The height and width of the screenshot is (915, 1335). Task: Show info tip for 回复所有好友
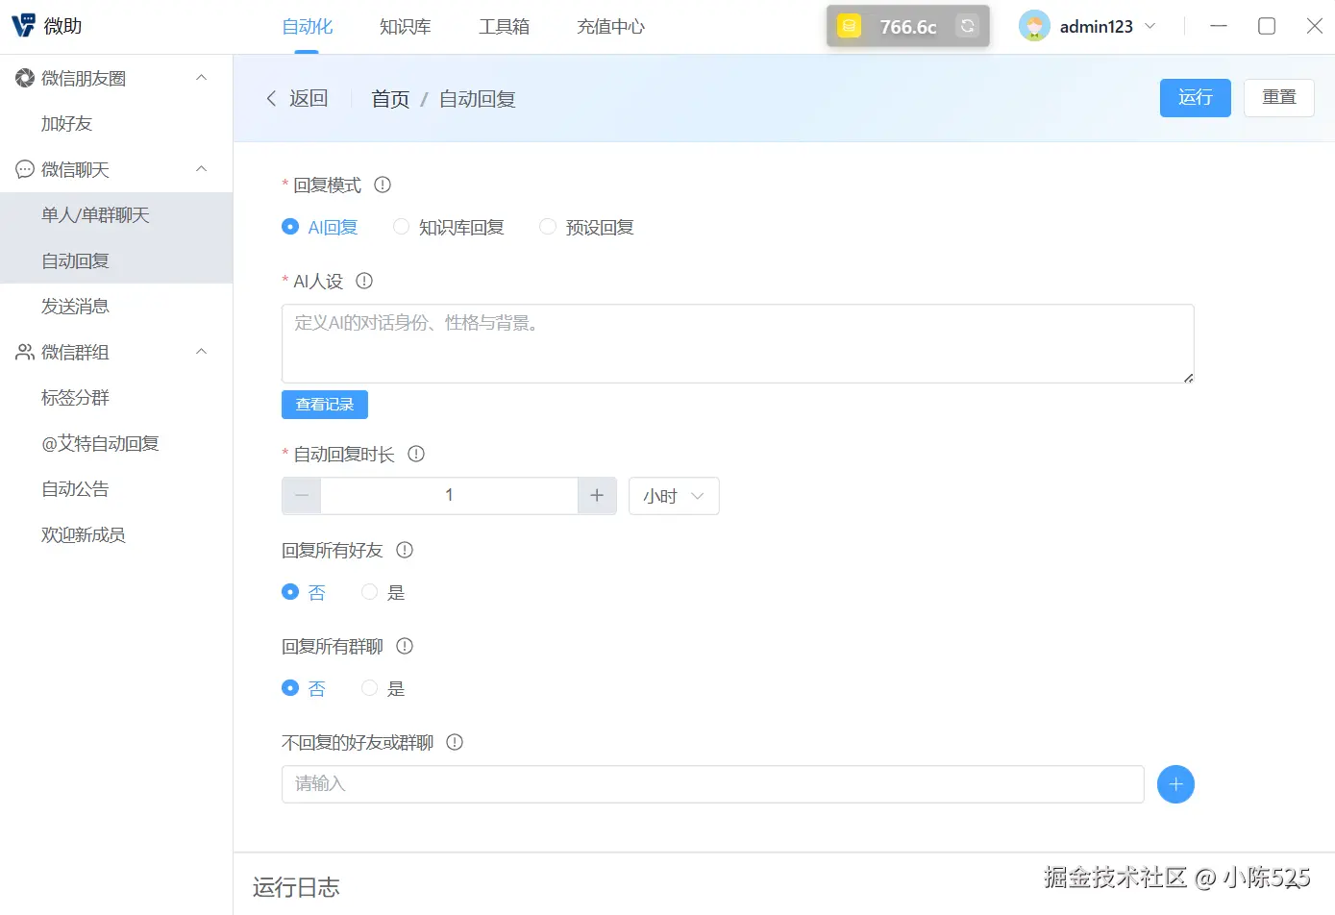click(405, 550)
